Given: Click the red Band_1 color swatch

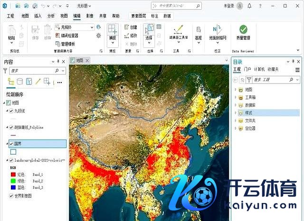Looking at the screenshot, I should tap(12, 175).
